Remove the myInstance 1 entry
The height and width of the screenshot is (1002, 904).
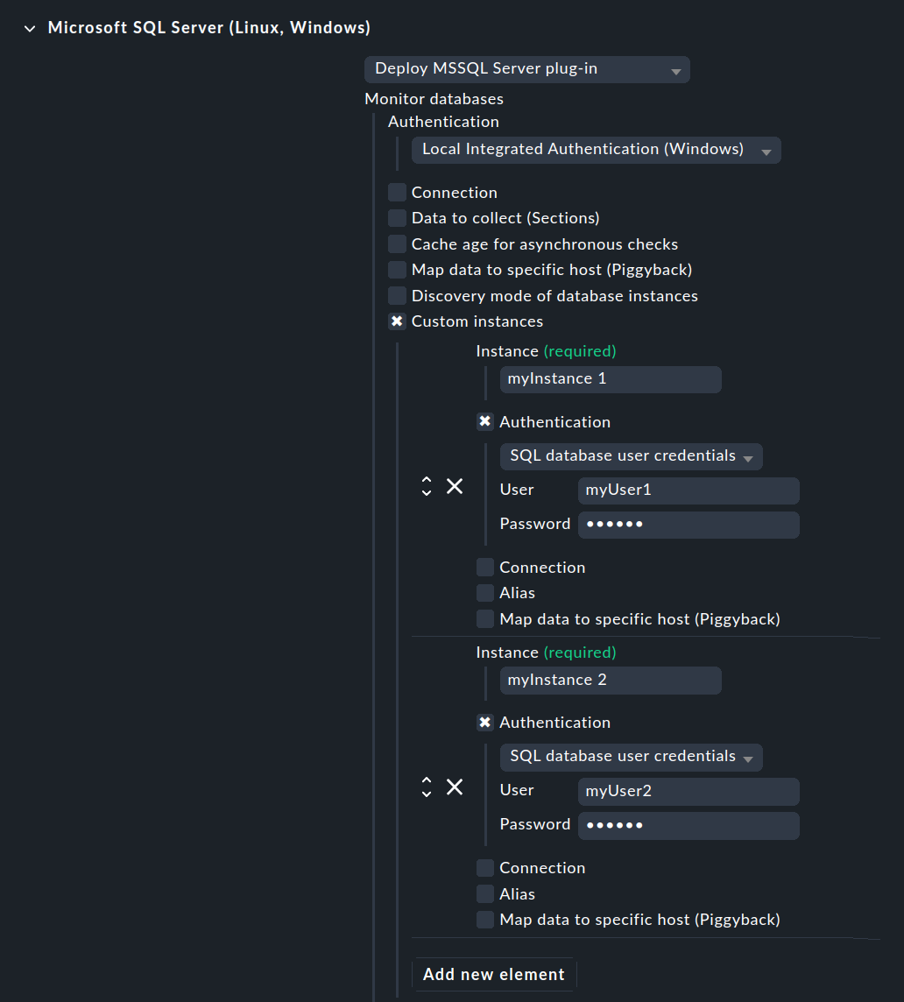coord(455,486)
